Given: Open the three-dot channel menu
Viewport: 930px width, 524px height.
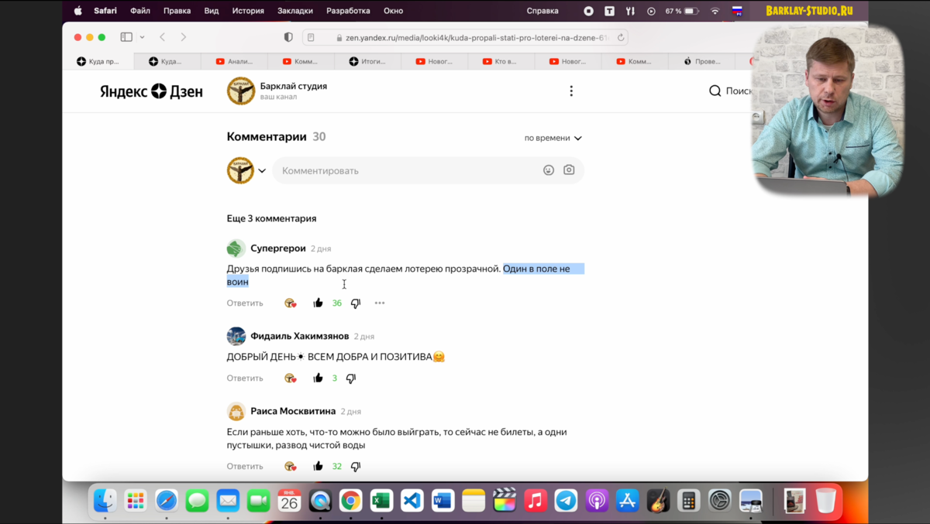Looking at the screenshot, I should pyautogui.click(x=571, y=91).
